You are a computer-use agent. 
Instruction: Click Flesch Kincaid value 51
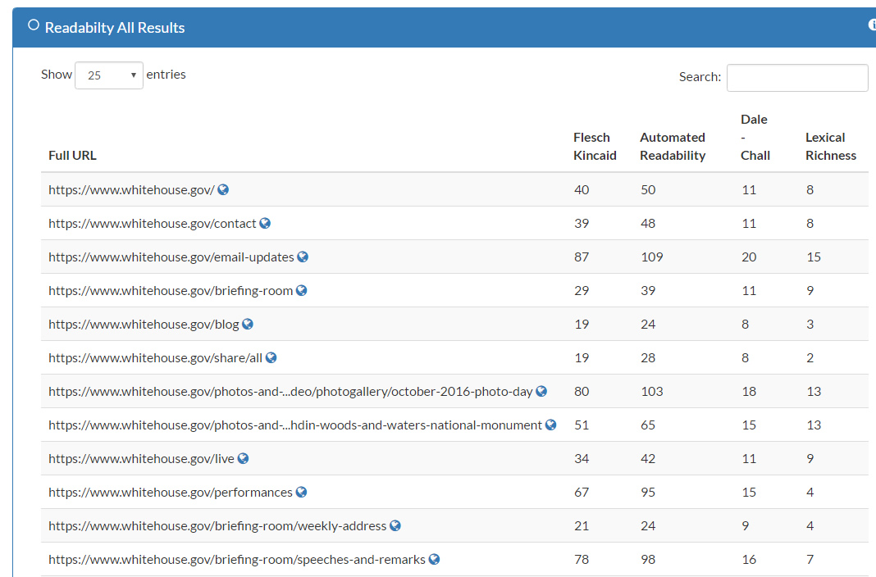click(x=582, y=425)
